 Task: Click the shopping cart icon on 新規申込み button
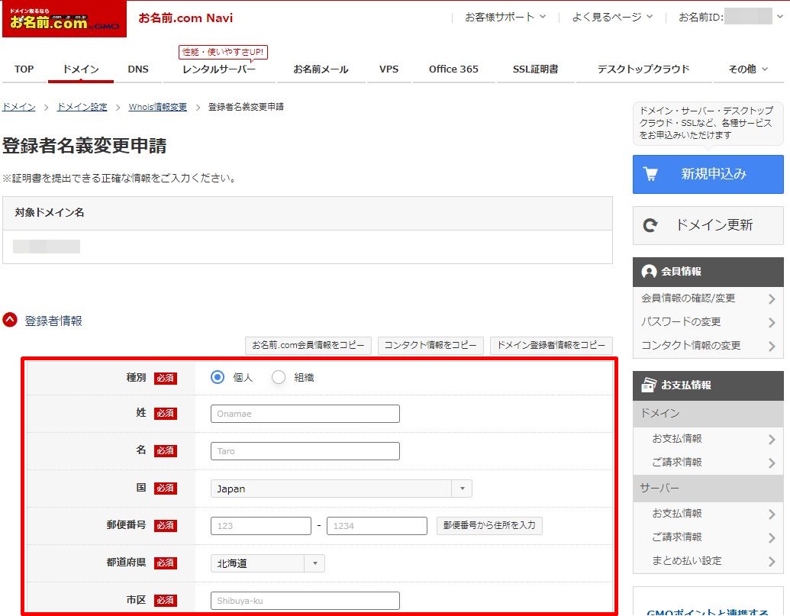(x=653, y=174)
